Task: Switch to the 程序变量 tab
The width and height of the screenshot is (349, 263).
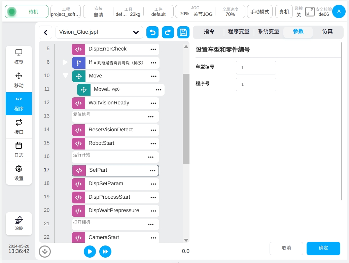Action: coord(239,32)
